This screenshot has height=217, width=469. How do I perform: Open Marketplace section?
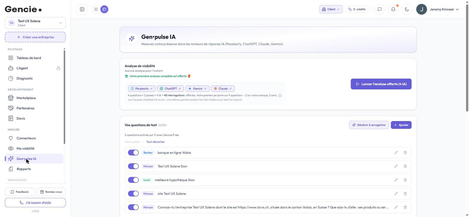pyautogui.click(x=34, y=98)
